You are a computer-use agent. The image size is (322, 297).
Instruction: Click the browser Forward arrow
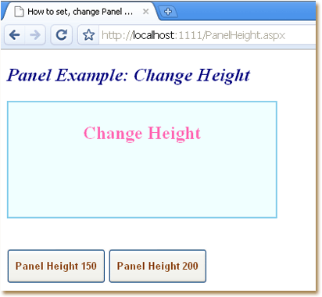pyautogui.click(x=35, y=34)
